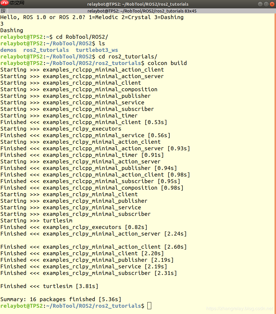The width and height of the screenshot is (276, 314).
Task: Maximize the terminal window
Action: click(x=266, y=4)
